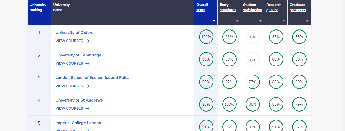Screen dimensions: 345x131
Task: Click Oxford 96% entry standards circle
Action: [229, 37]
